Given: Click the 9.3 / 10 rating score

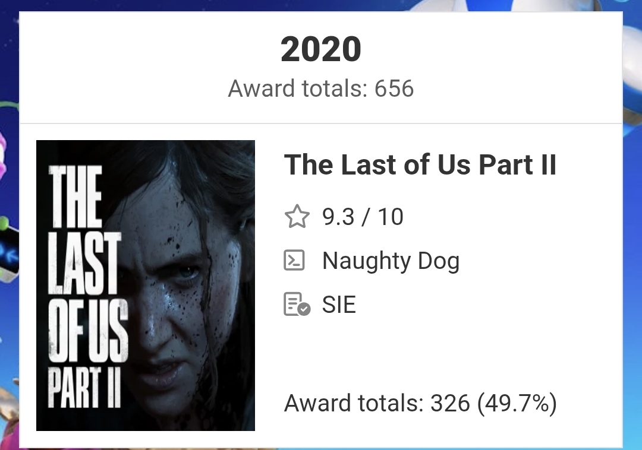Looking at the screenshot, I should 363,217.
